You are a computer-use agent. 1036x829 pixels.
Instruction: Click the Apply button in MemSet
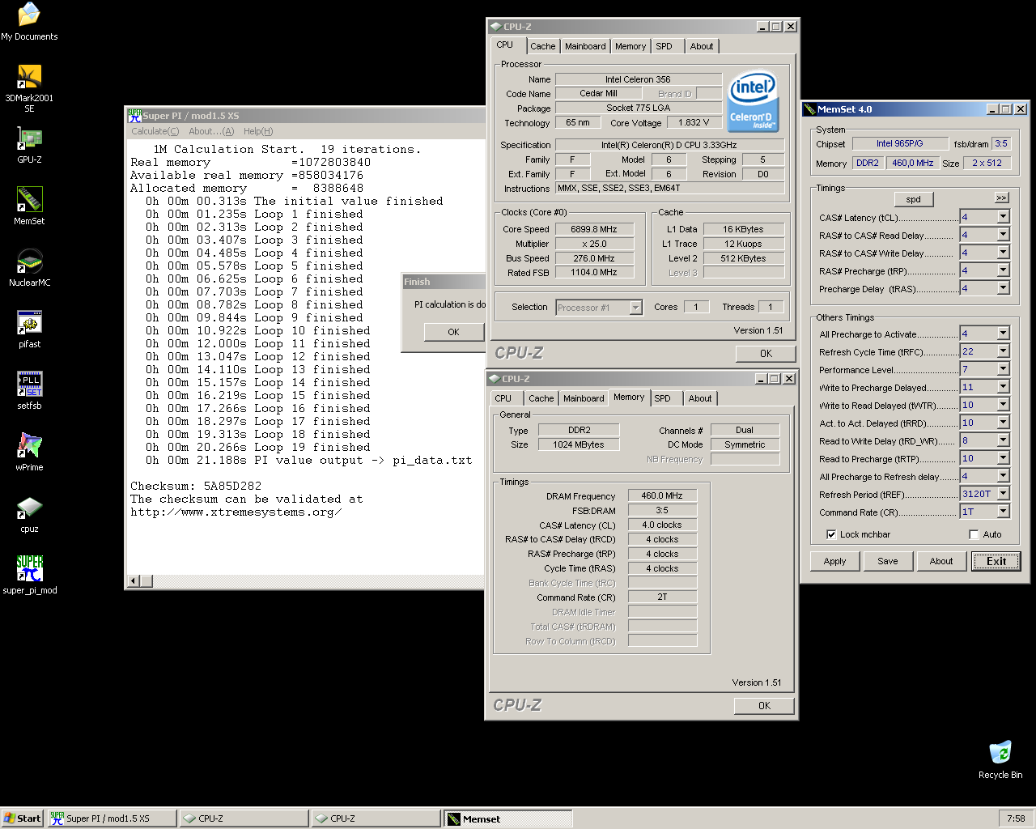(x=834, y=561)
